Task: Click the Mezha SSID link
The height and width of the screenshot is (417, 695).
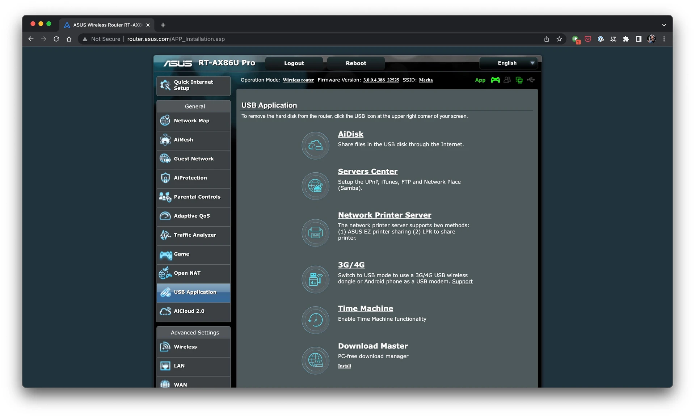Action: [426, 80]
